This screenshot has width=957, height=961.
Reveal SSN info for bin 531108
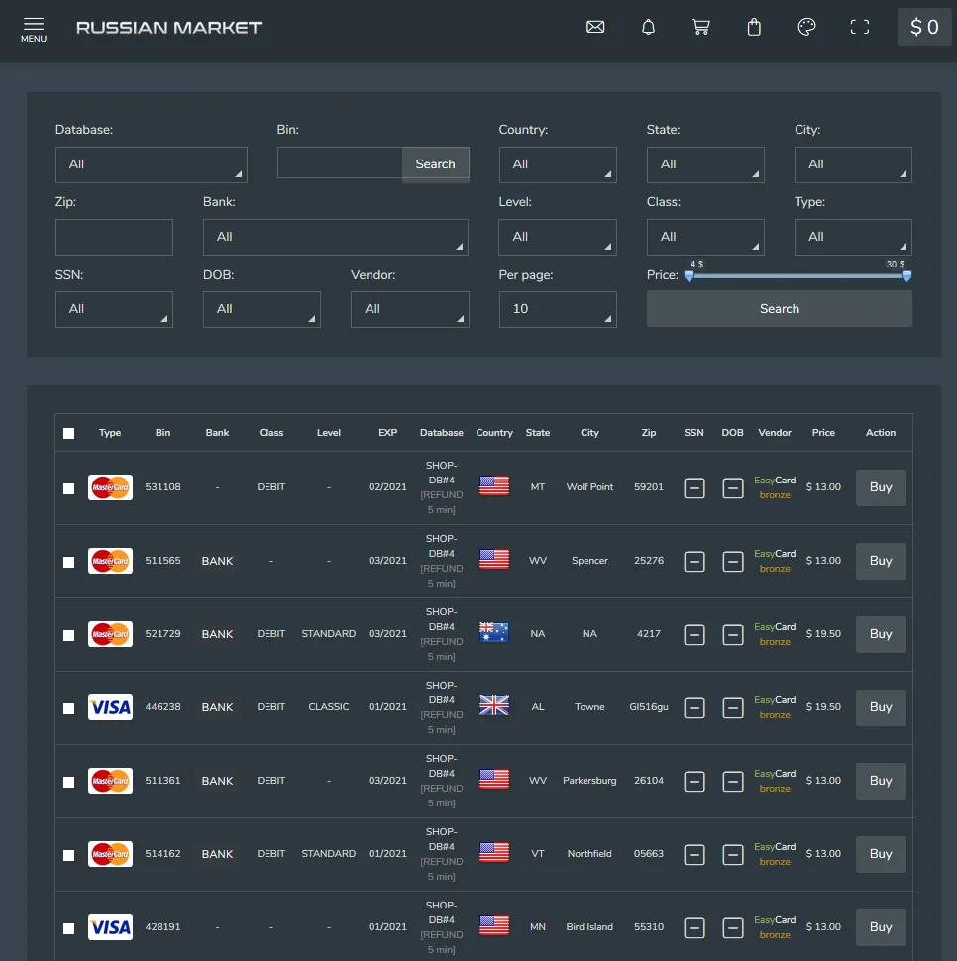[694, 487]
